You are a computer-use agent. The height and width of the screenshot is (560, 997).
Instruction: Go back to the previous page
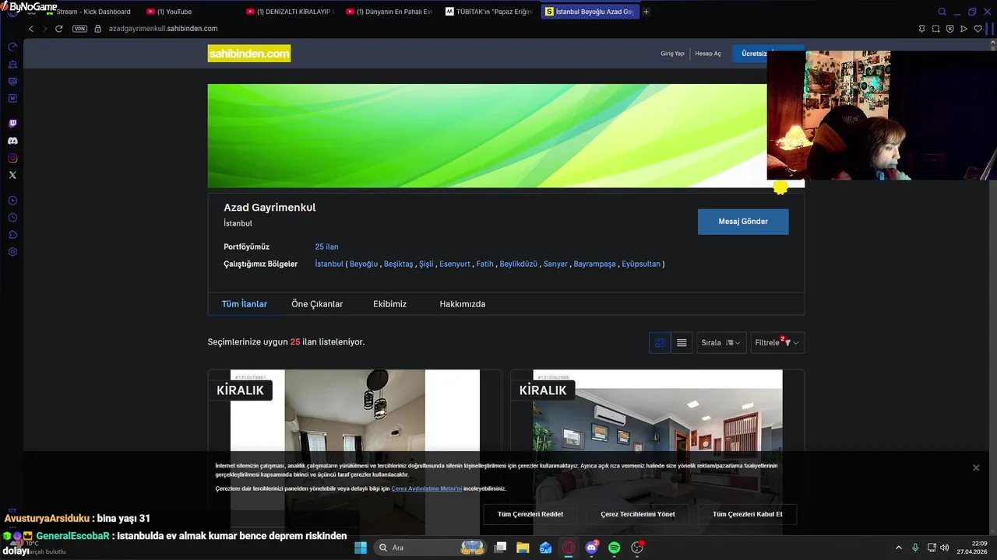[31, 29]
